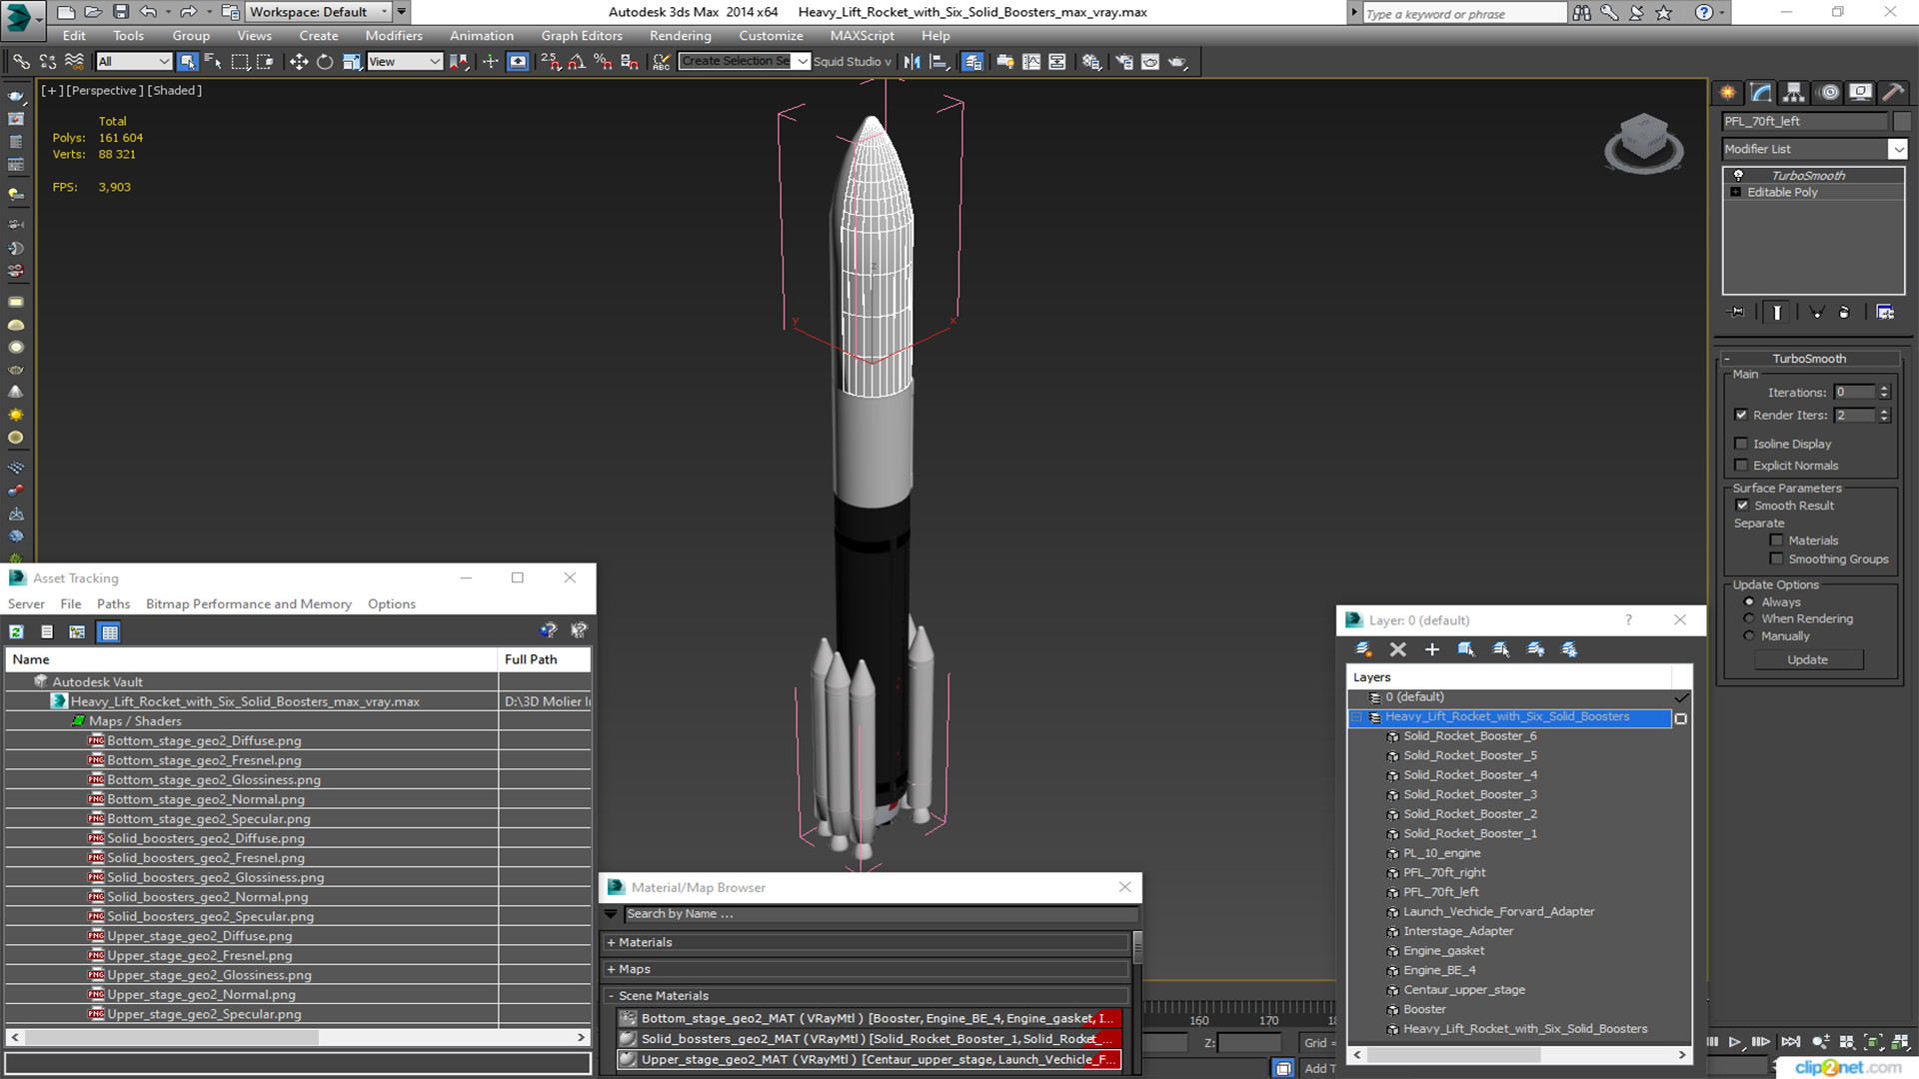Open the Graph Editors menu
The width and height of the screenshot is (1919, 1079).
click(582, 36)
